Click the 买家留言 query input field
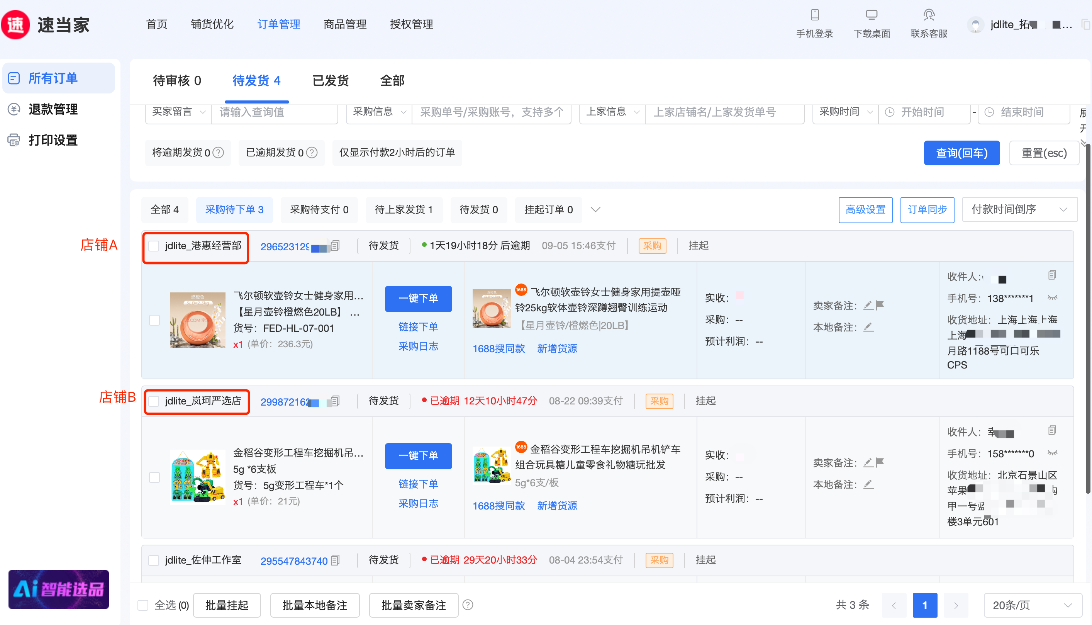 pyautogui.click(x=275, y=112)
